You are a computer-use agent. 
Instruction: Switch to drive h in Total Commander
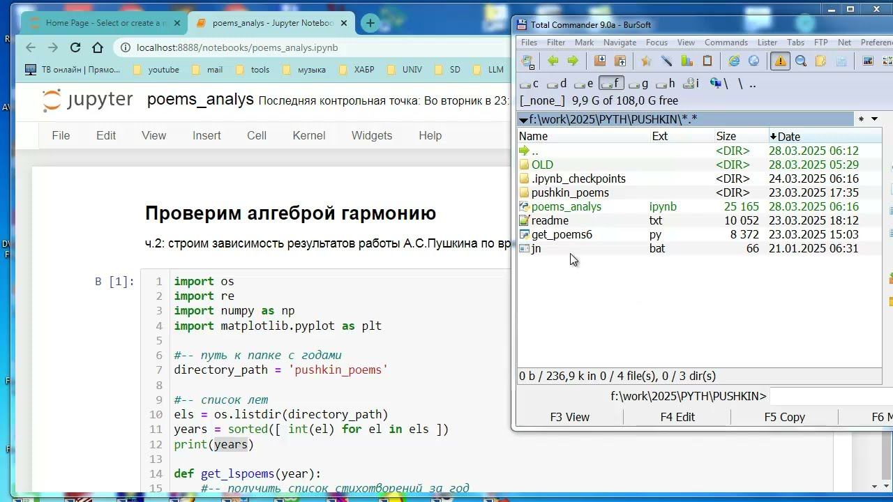click(665, 84)
